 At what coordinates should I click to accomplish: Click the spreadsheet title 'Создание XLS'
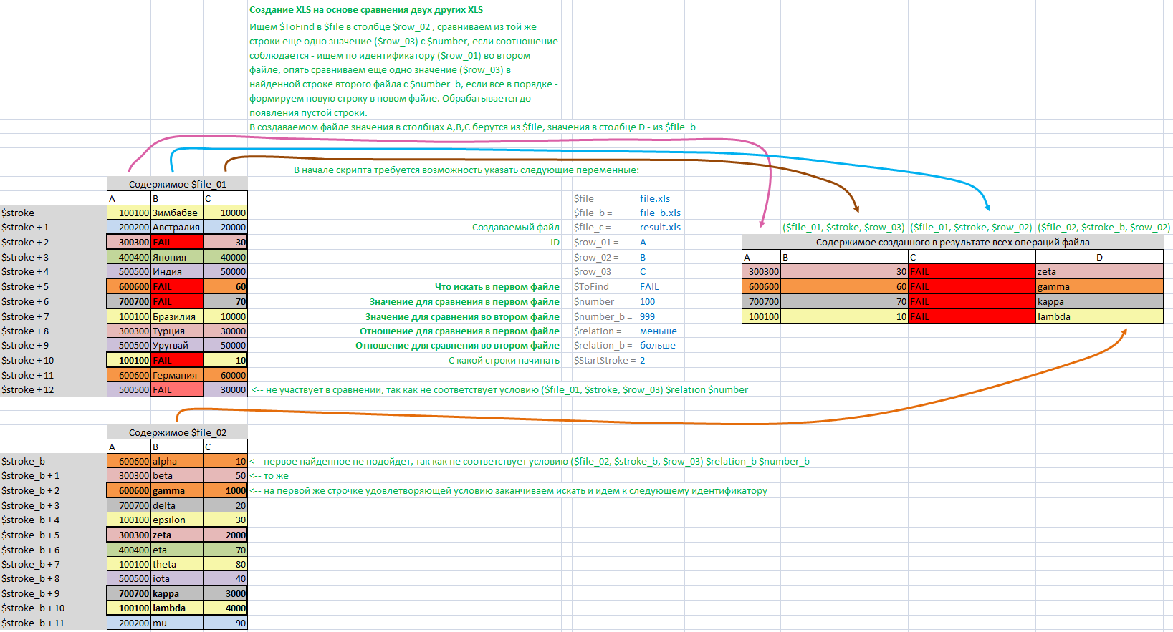pos(365,10)
